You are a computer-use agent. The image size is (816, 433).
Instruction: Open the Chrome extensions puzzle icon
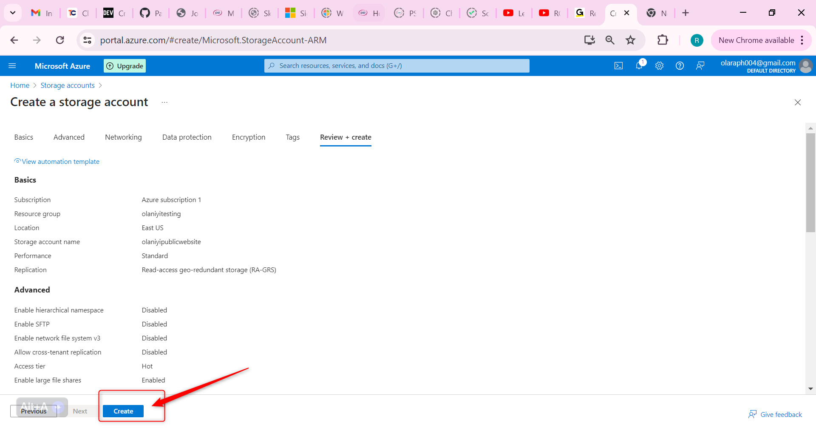pos(663,40)
